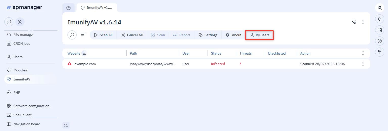
Task: Sort by Threats column header
Action: pyautogui.click(x=246, y=53)
